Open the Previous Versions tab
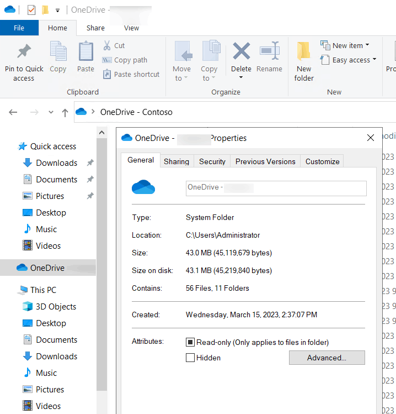 tap(265, 161)
